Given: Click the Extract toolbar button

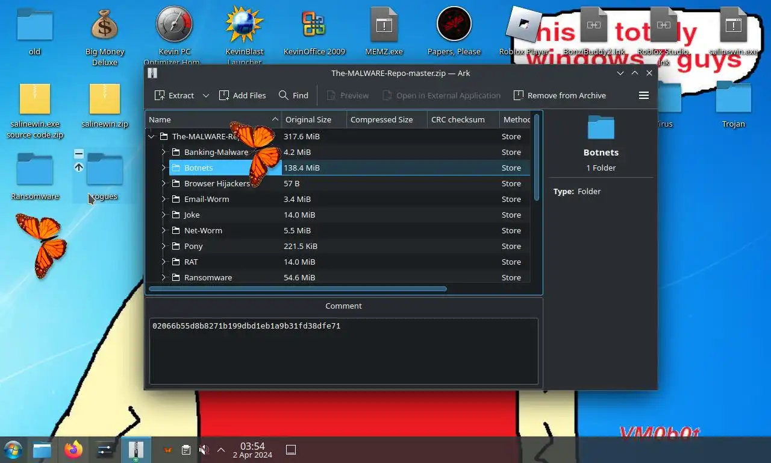Looking at the screenshot, I should [x=174, y=95].
